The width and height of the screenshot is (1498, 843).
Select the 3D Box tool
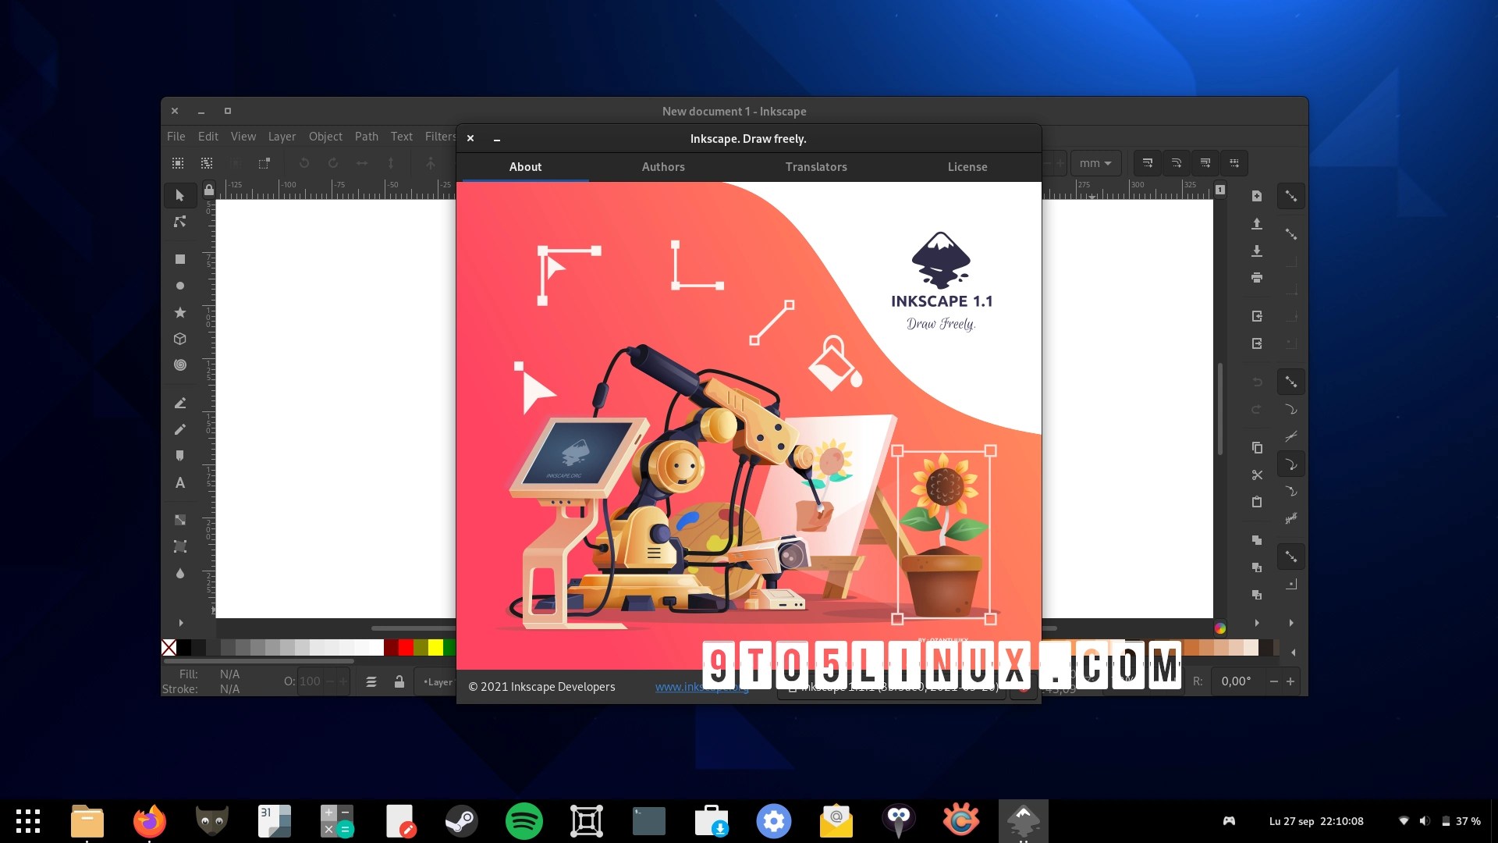[x=180, y=339]
